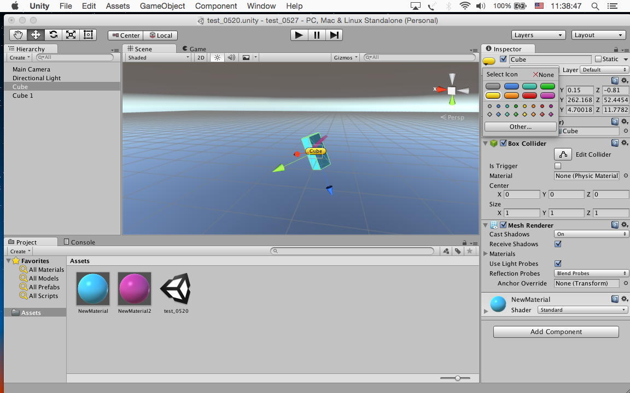
Task: Lock the Inspector panel
Action: [x=616, y=49]
